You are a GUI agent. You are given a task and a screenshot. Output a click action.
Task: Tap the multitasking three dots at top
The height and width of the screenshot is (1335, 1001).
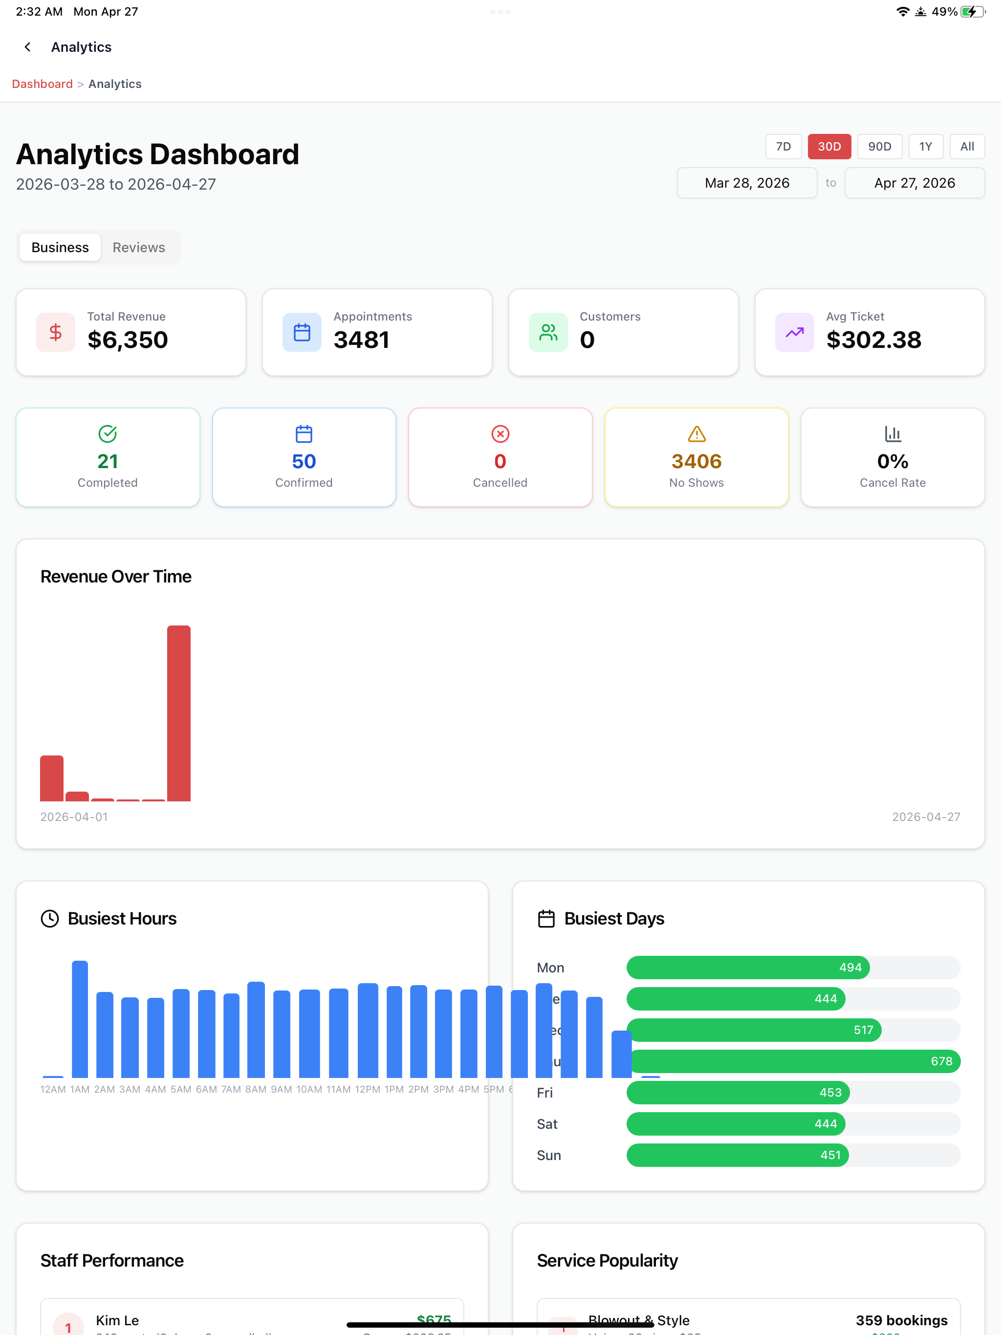tap(500, 11)
